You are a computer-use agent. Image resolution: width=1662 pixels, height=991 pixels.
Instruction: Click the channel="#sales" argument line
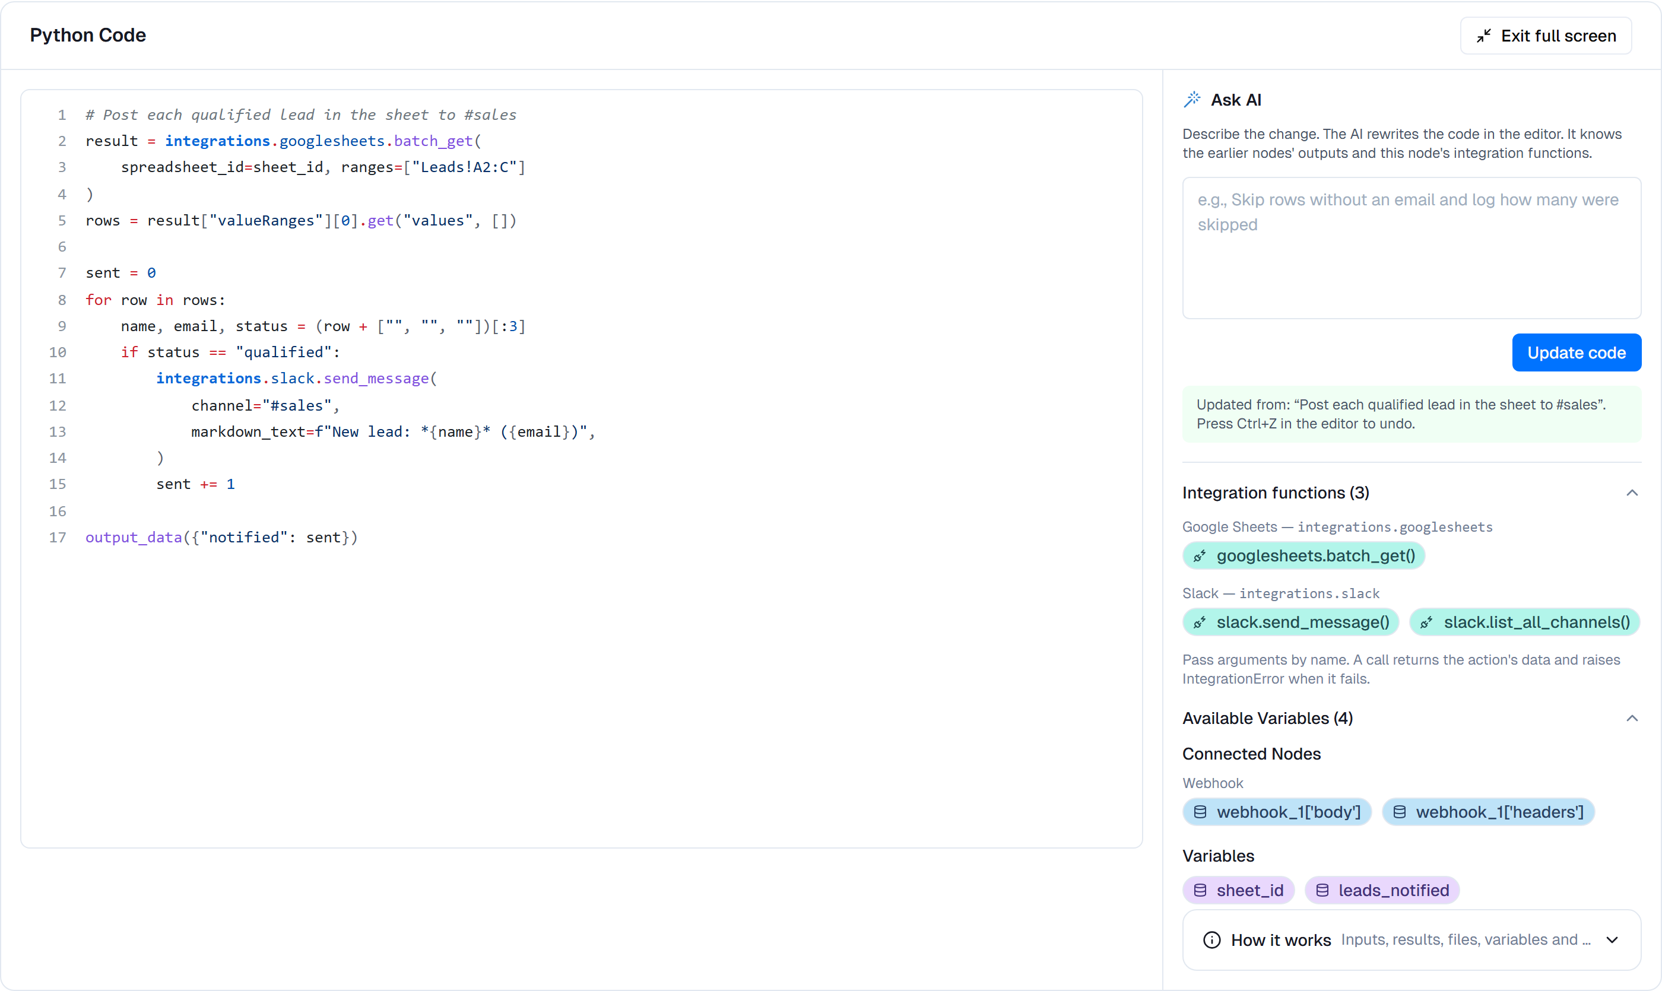[x=265, y=405]
